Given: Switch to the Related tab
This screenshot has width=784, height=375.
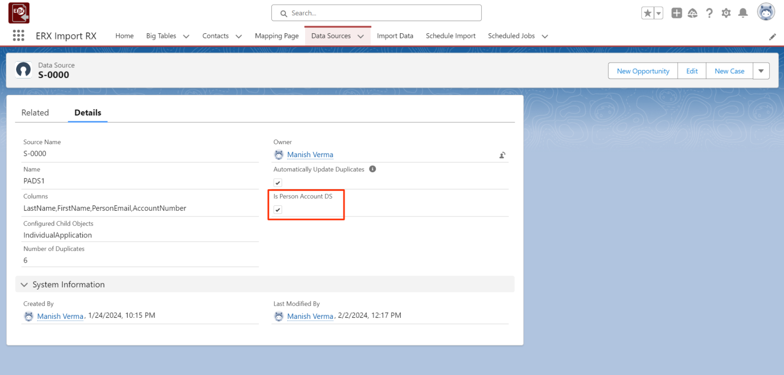Looking at the screenshot, I should (x=35, y=113).
